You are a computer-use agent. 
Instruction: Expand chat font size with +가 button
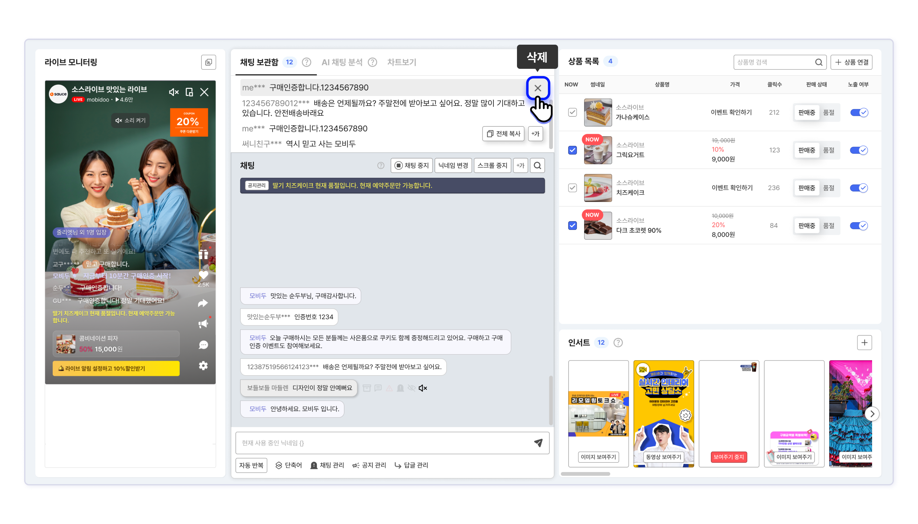(520, 165)
